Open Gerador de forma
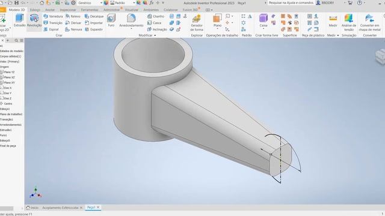The height and width of the screenshot is (216, 385). (x=197, y=23)
